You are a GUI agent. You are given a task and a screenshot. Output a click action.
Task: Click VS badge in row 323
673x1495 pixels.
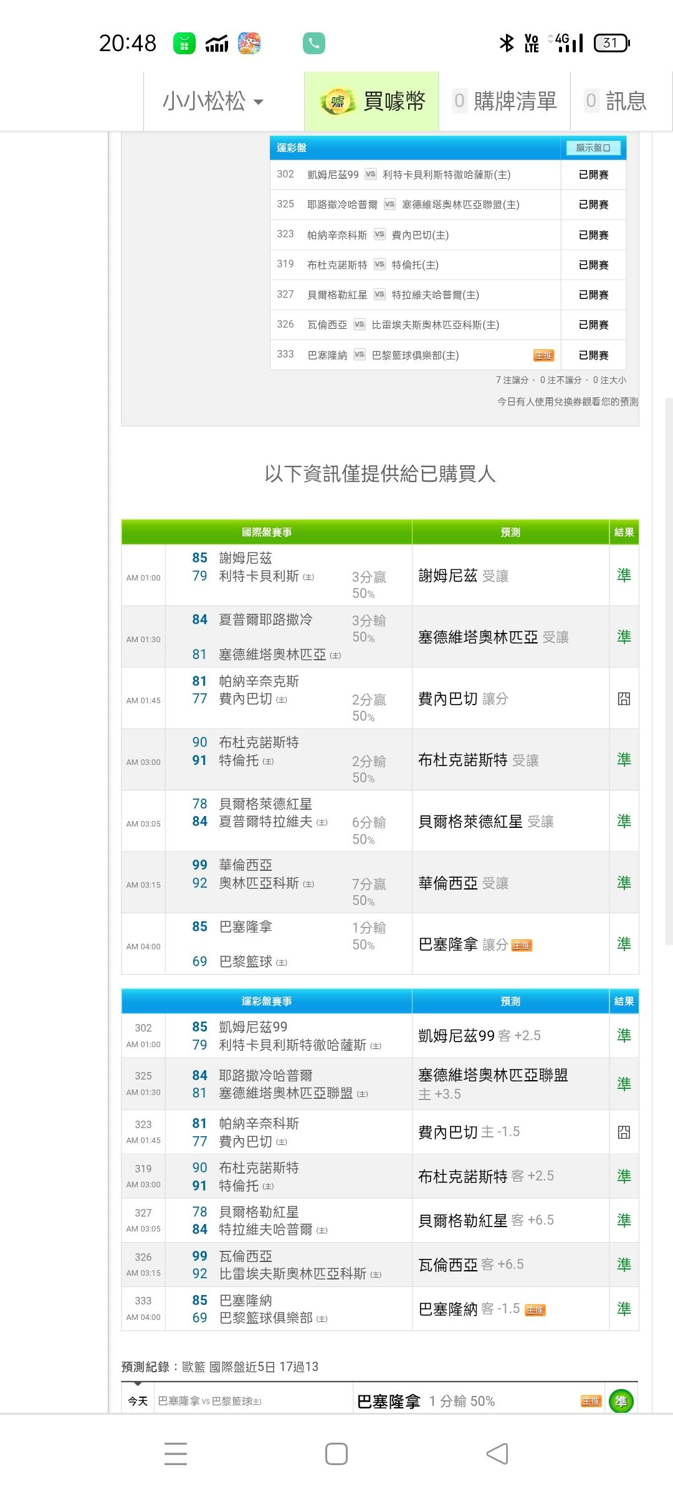pos(379,234)
